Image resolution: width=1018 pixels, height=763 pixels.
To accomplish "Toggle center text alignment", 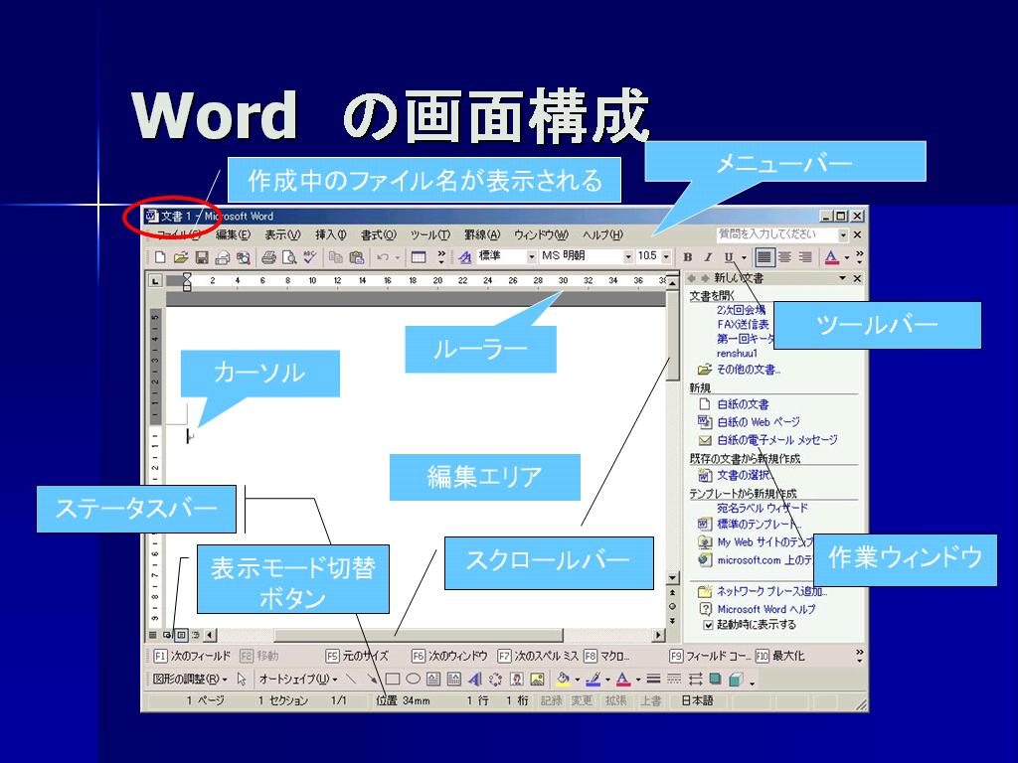I will 785,257.
